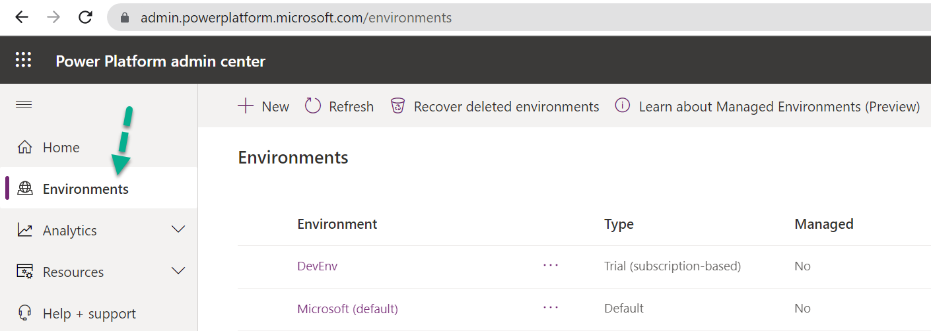Open the app launcher waffle icon

coord(24,60)
